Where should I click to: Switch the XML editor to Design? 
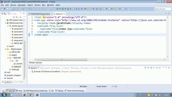32,63
